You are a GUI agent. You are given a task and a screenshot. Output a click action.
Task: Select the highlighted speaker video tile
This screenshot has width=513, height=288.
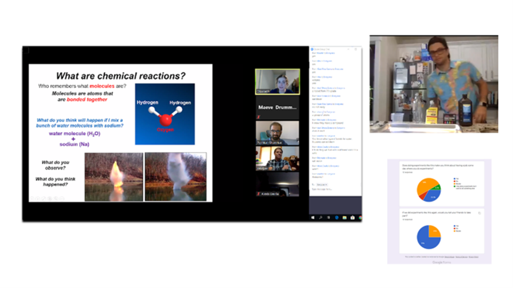tap(277, 82)
